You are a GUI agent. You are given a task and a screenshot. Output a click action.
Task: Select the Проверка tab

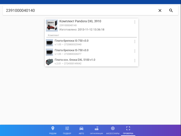(x=128, y=130)
